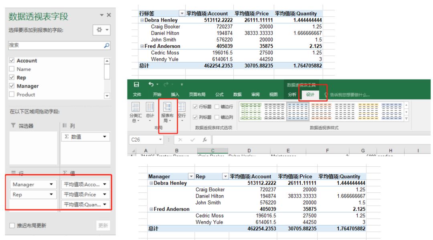Screen dimensions: 433x240
Task: Select the orange PivotTable style thumbnail
Action: point(321,111)
